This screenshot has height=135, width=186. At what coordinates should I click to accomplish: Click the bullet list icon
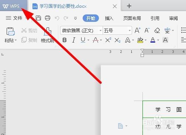coord(183,30)
